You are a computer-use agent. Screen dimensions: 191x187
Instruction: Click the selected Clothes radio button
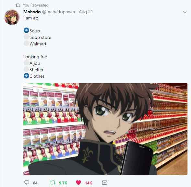point(26,76)
